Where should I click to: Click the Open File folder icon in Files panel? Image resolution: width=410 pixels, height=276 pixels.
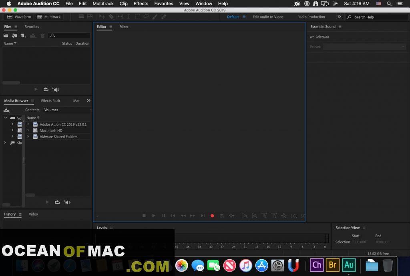tap(6, 36)
